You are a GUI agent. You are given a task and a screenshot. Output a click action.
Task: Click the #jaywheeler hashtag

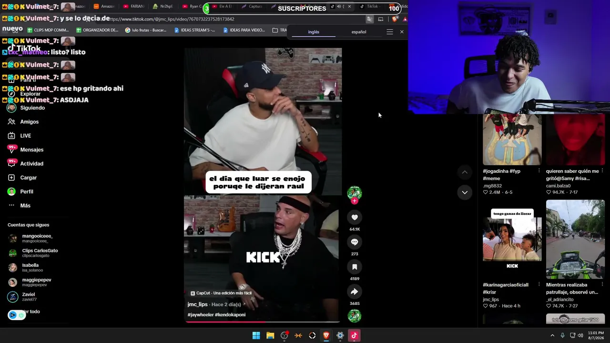[200, 315]
